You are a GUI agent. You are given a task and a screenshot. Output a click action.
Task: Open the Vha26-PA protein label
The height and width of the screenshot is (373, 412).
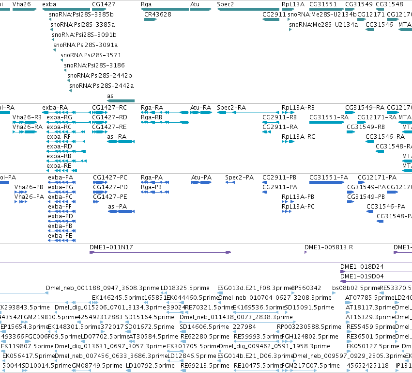coord(29,197)
